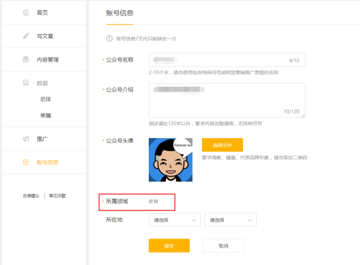Open the 反馈建议 link
The width and height of the screenshot is (360, 265).
point(31,196)
